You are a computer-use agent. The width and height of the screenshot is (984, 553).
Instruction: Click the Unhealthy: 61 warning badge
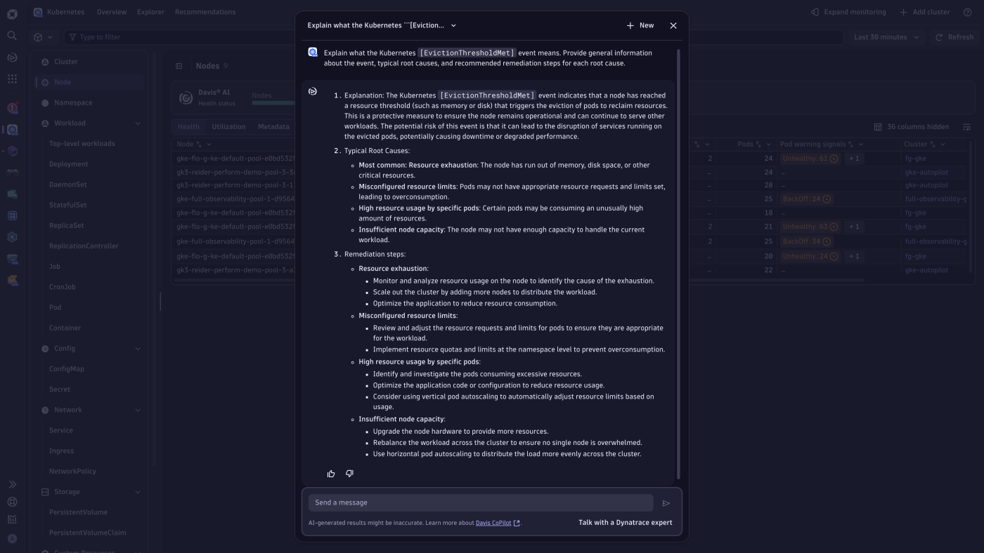[x=810, y=159]
